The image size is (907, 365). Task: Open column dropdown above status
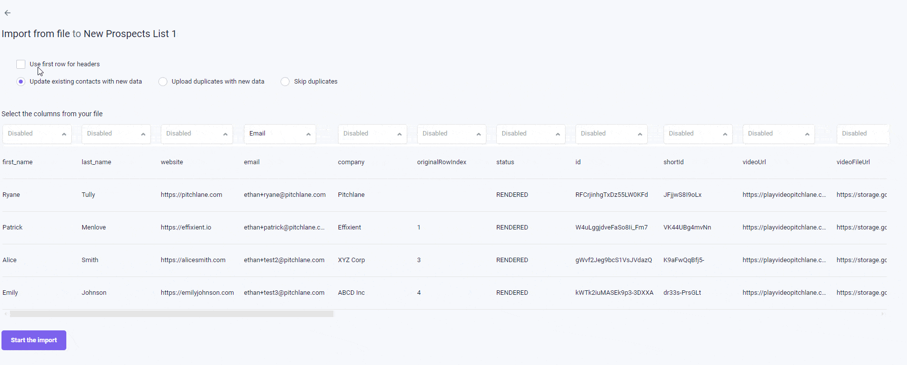point(531,134)
